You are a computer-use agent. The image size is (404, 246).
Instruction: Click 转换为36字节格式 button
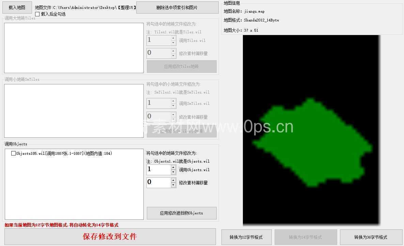pyautogui.click(x=371, y=237)
